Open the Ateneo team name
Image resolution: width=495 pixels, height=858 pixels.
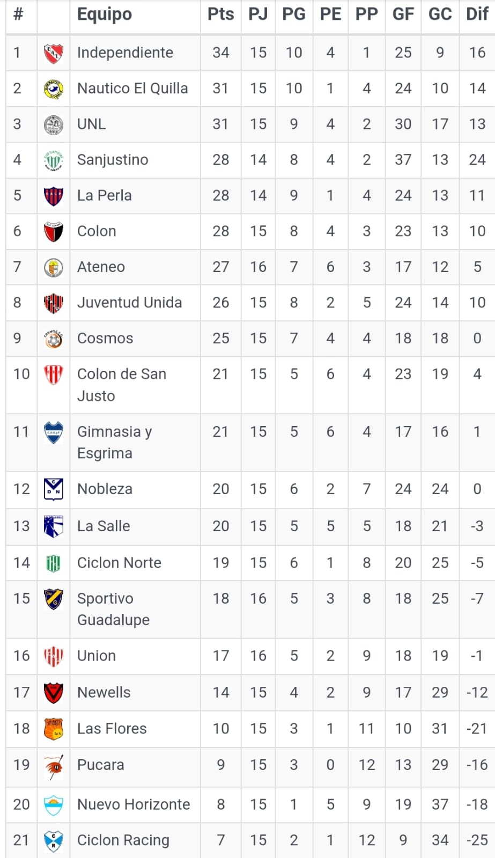click(101, 267)
